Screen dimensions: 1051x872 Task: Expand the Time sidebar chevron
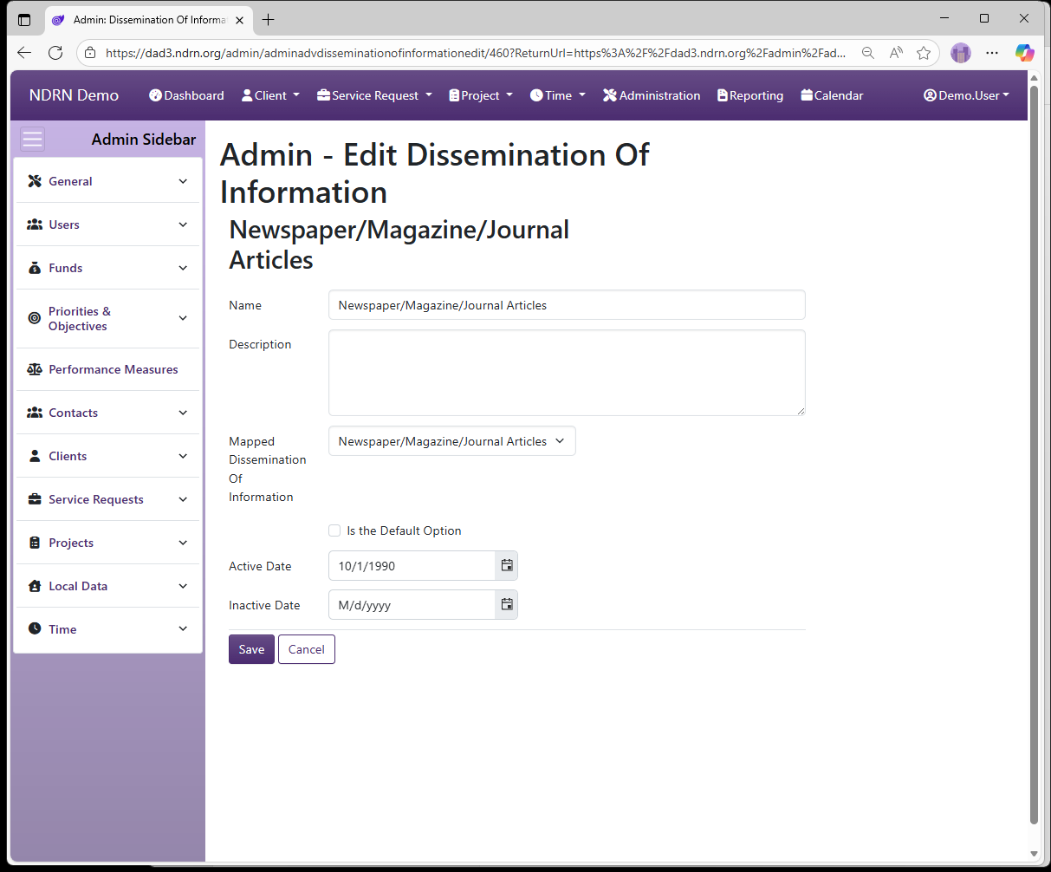click(183, 629)
